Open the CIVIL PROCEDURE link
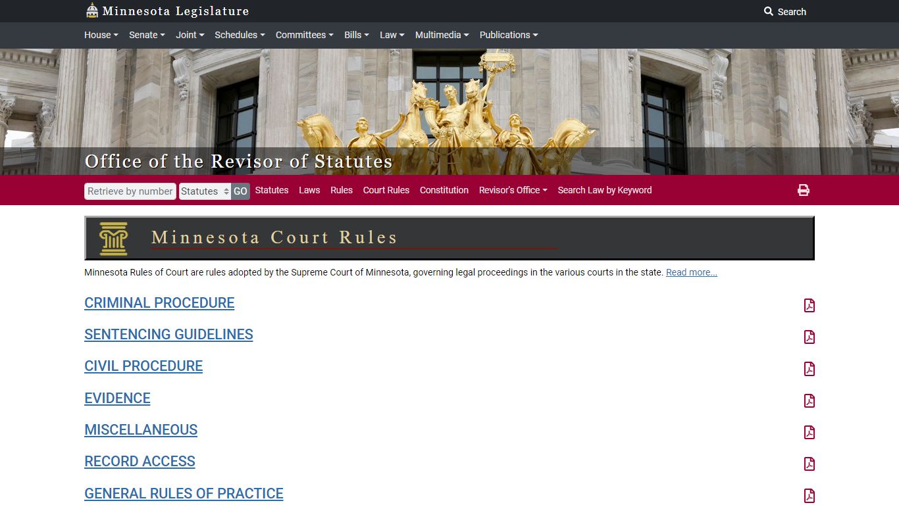 pyautogui.click(x=143, y=366)
